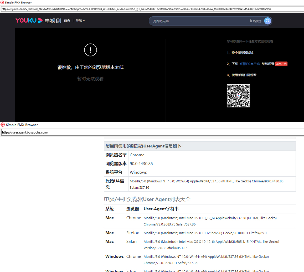Click the Simple FMX Browser app icon at top
The height and width of the screenshot is (272, 304).
(x=2, y=3)
